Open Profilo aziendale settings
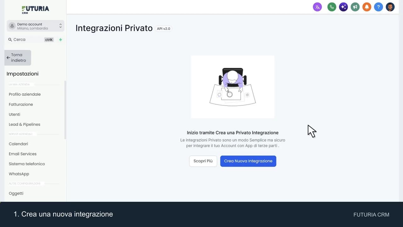The height and width of the screenshot is (227, 403). [x=25, y=94]
